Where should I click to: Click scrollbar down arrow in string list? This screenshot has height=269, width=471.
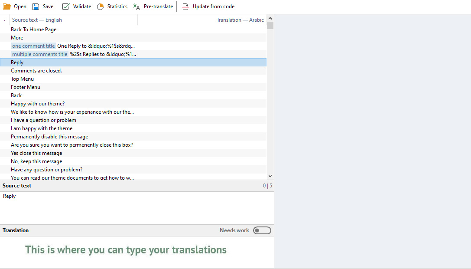click(270, 176)
